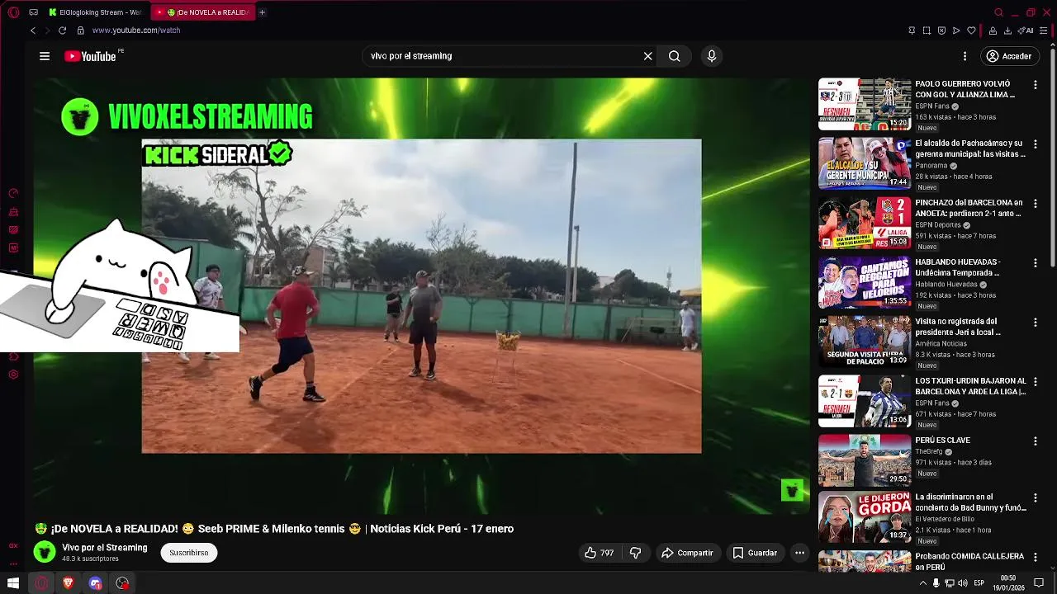Open more actions ellipsis beside Guardar
Viewport: 1057px width, 594px height.
tap(799, 553)
